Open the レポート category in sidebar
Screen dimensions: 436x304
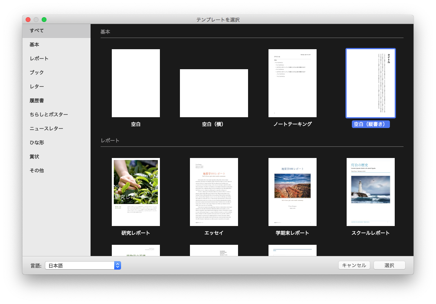click(39, 58)
